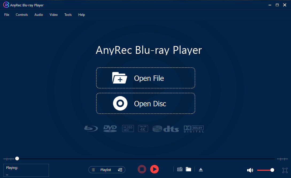Open the snapshot folder icon
The height and width of the screenshot is (178, 291).
[188, 169]
